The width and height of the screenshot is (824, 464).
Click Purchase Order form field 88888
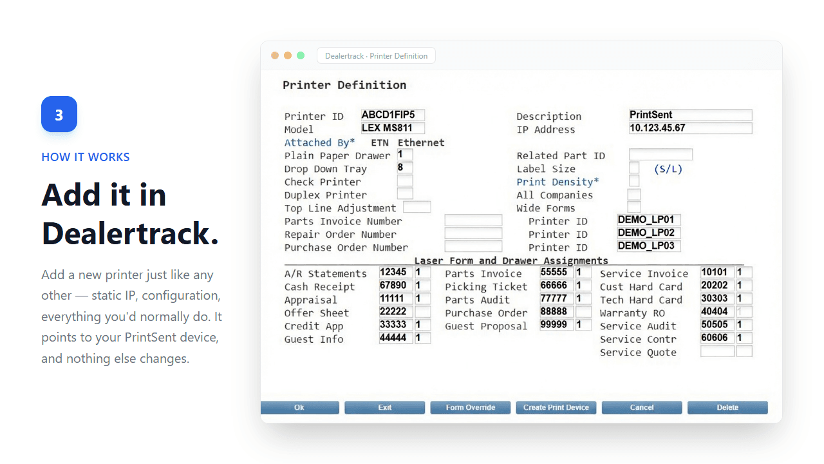coord(557,312)
